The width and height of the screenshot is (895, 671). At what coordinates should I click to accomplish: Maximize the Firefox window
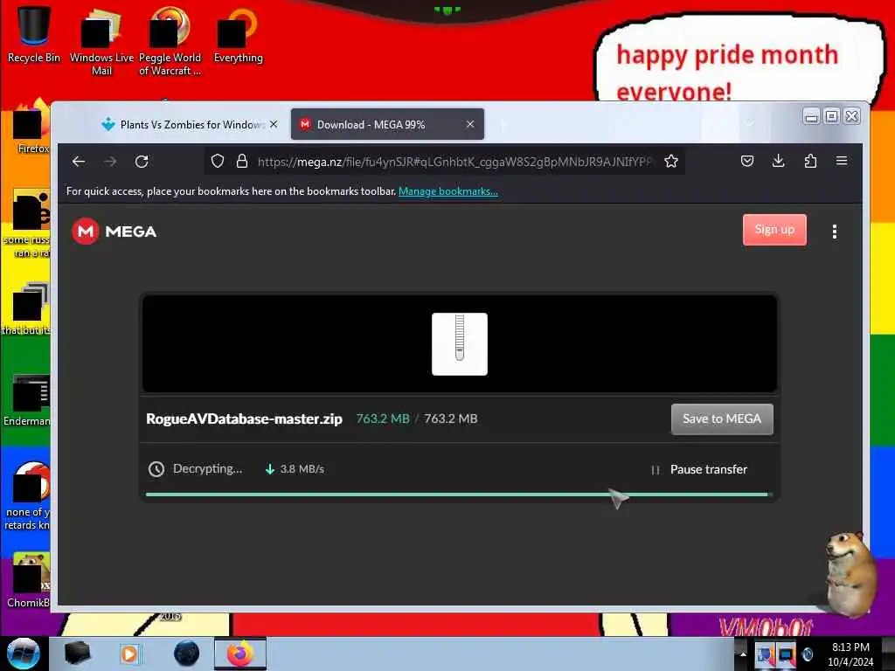pyautogui.click(x=832, y=116)
